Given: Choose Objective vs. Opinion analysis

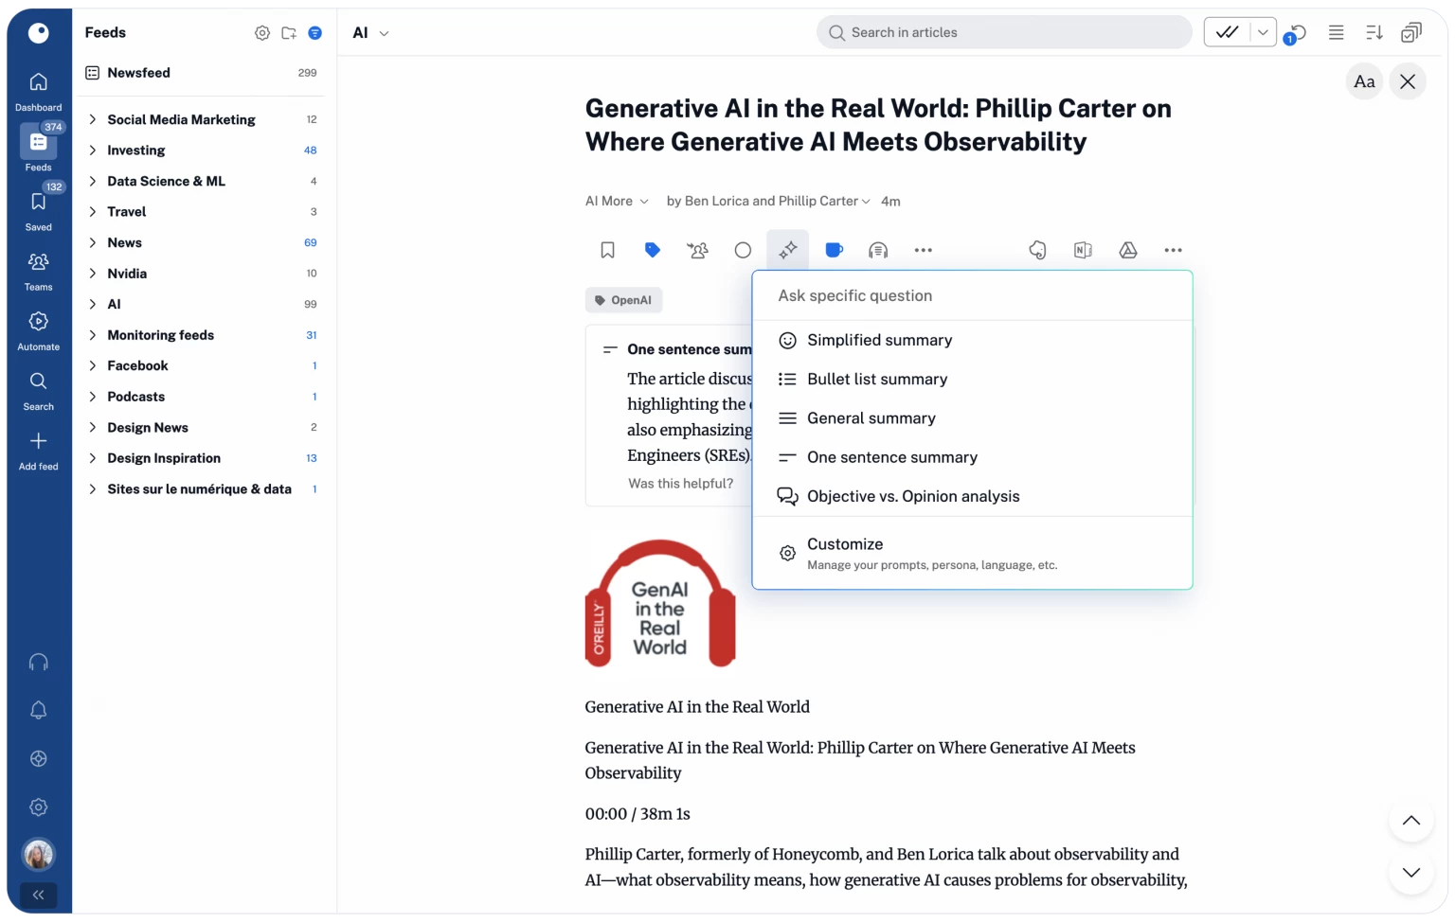Looking at the screenshot, I should (x=912, y=496).
